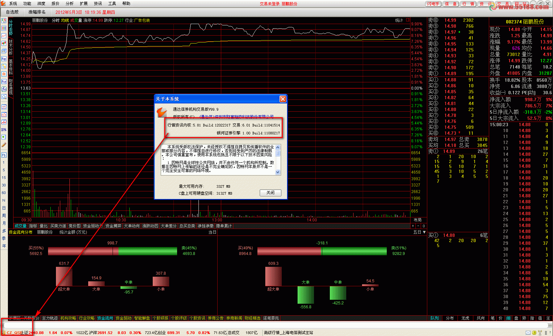Open the mail envelope icon in status bar

pos(528,333)
